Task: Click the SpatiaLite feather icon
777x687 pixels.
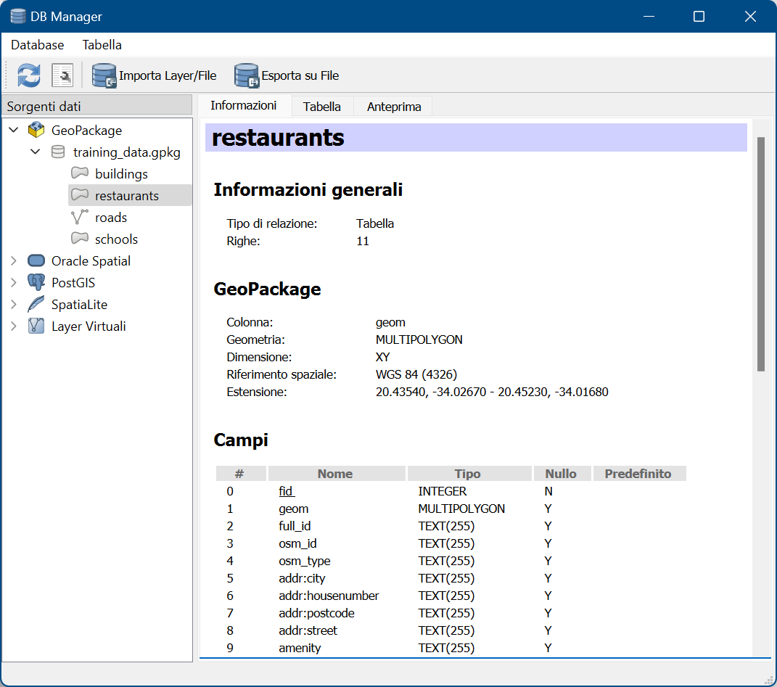Action: 36,304
